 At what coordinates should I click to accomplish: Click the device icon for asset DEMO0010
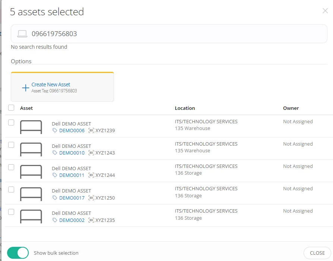(31, 149)
